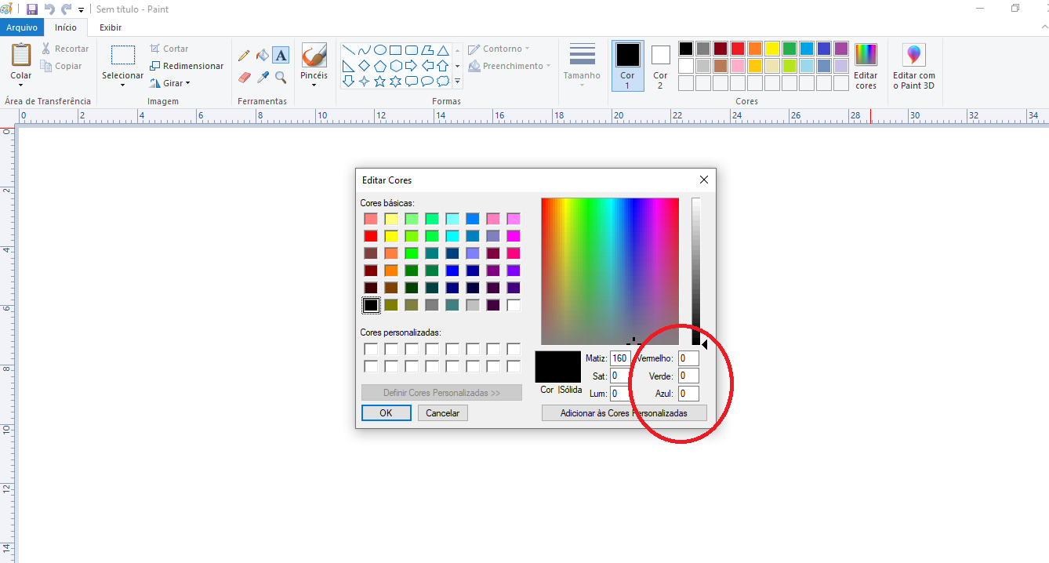Select the Pencil tool
Viewport: 1049px width, 563px height.
[x=244, y=56]
